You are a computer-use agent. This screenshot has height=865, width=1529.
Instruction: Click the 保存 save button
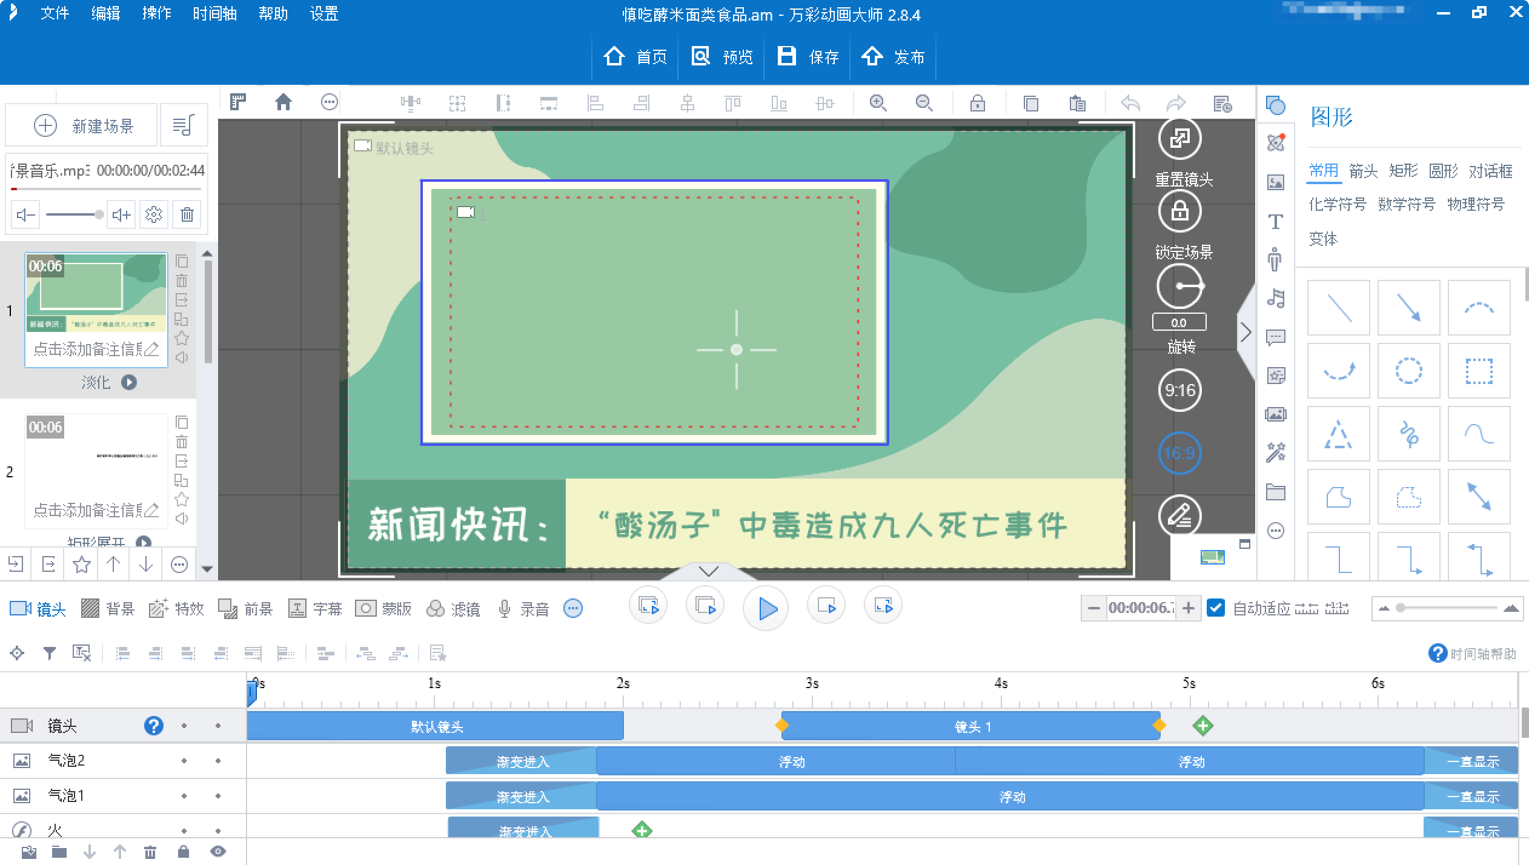(x=808, y=57)
